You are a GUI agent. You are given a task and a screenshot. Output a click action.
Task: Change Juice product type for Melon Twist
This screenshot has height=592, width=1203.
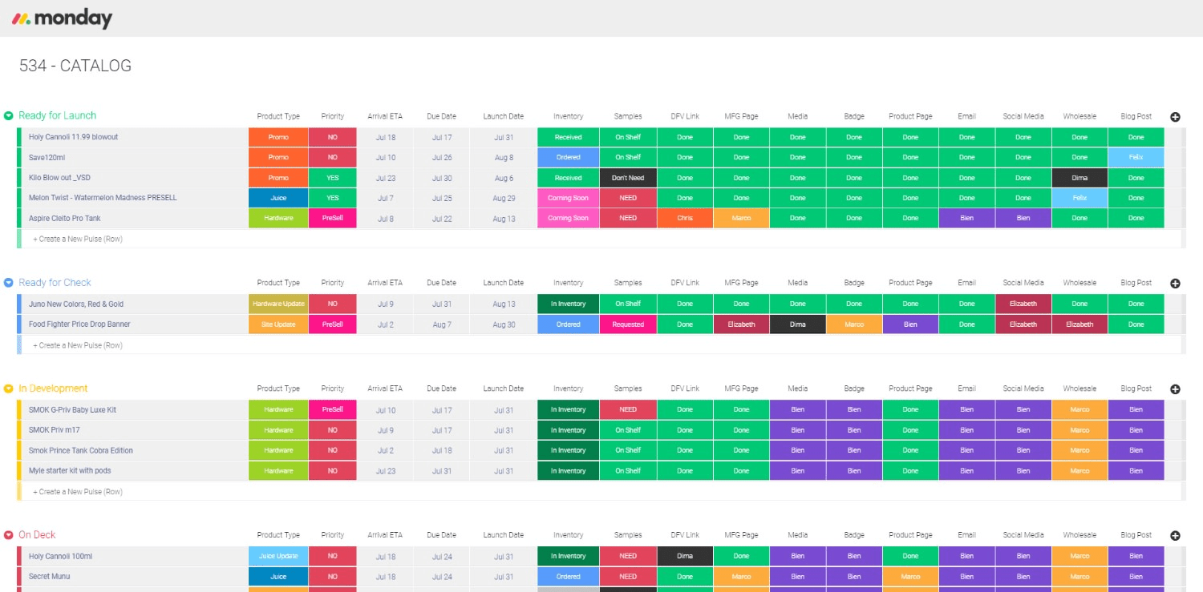click(x=278, y=198)
